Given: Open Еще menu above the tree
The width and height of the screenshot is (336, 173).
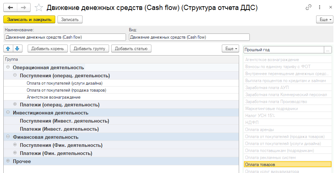Looking at the screenshot, I should [x=230, y=49].
